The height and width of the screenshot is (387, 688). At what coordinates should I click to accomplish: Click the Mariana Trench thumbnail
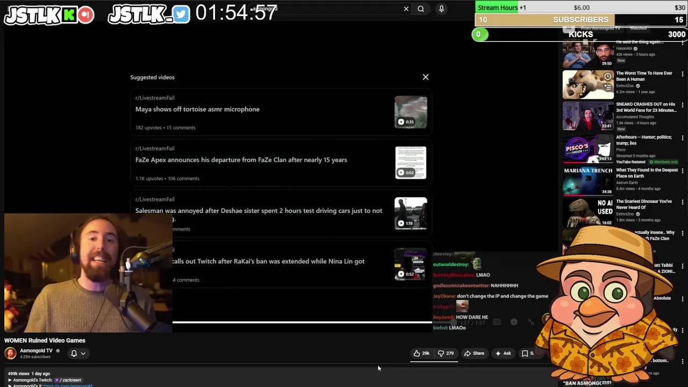[588, 181]
